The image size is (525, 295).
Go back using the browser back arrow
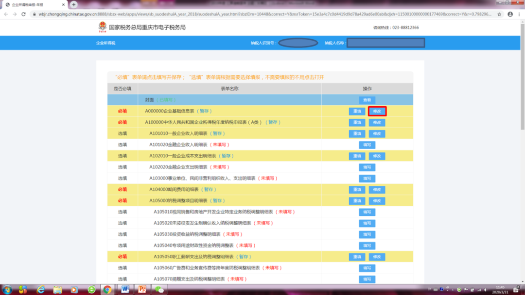(x=6, y=15)
